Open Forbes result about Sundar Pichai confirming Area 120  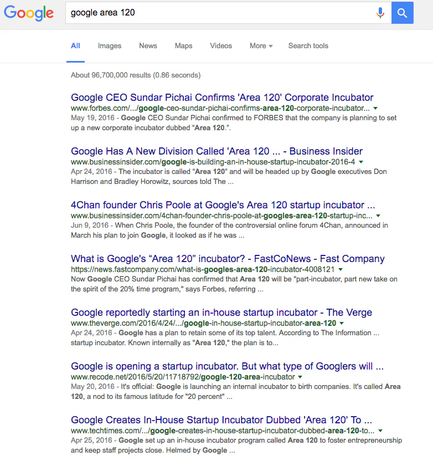[222, 98]
